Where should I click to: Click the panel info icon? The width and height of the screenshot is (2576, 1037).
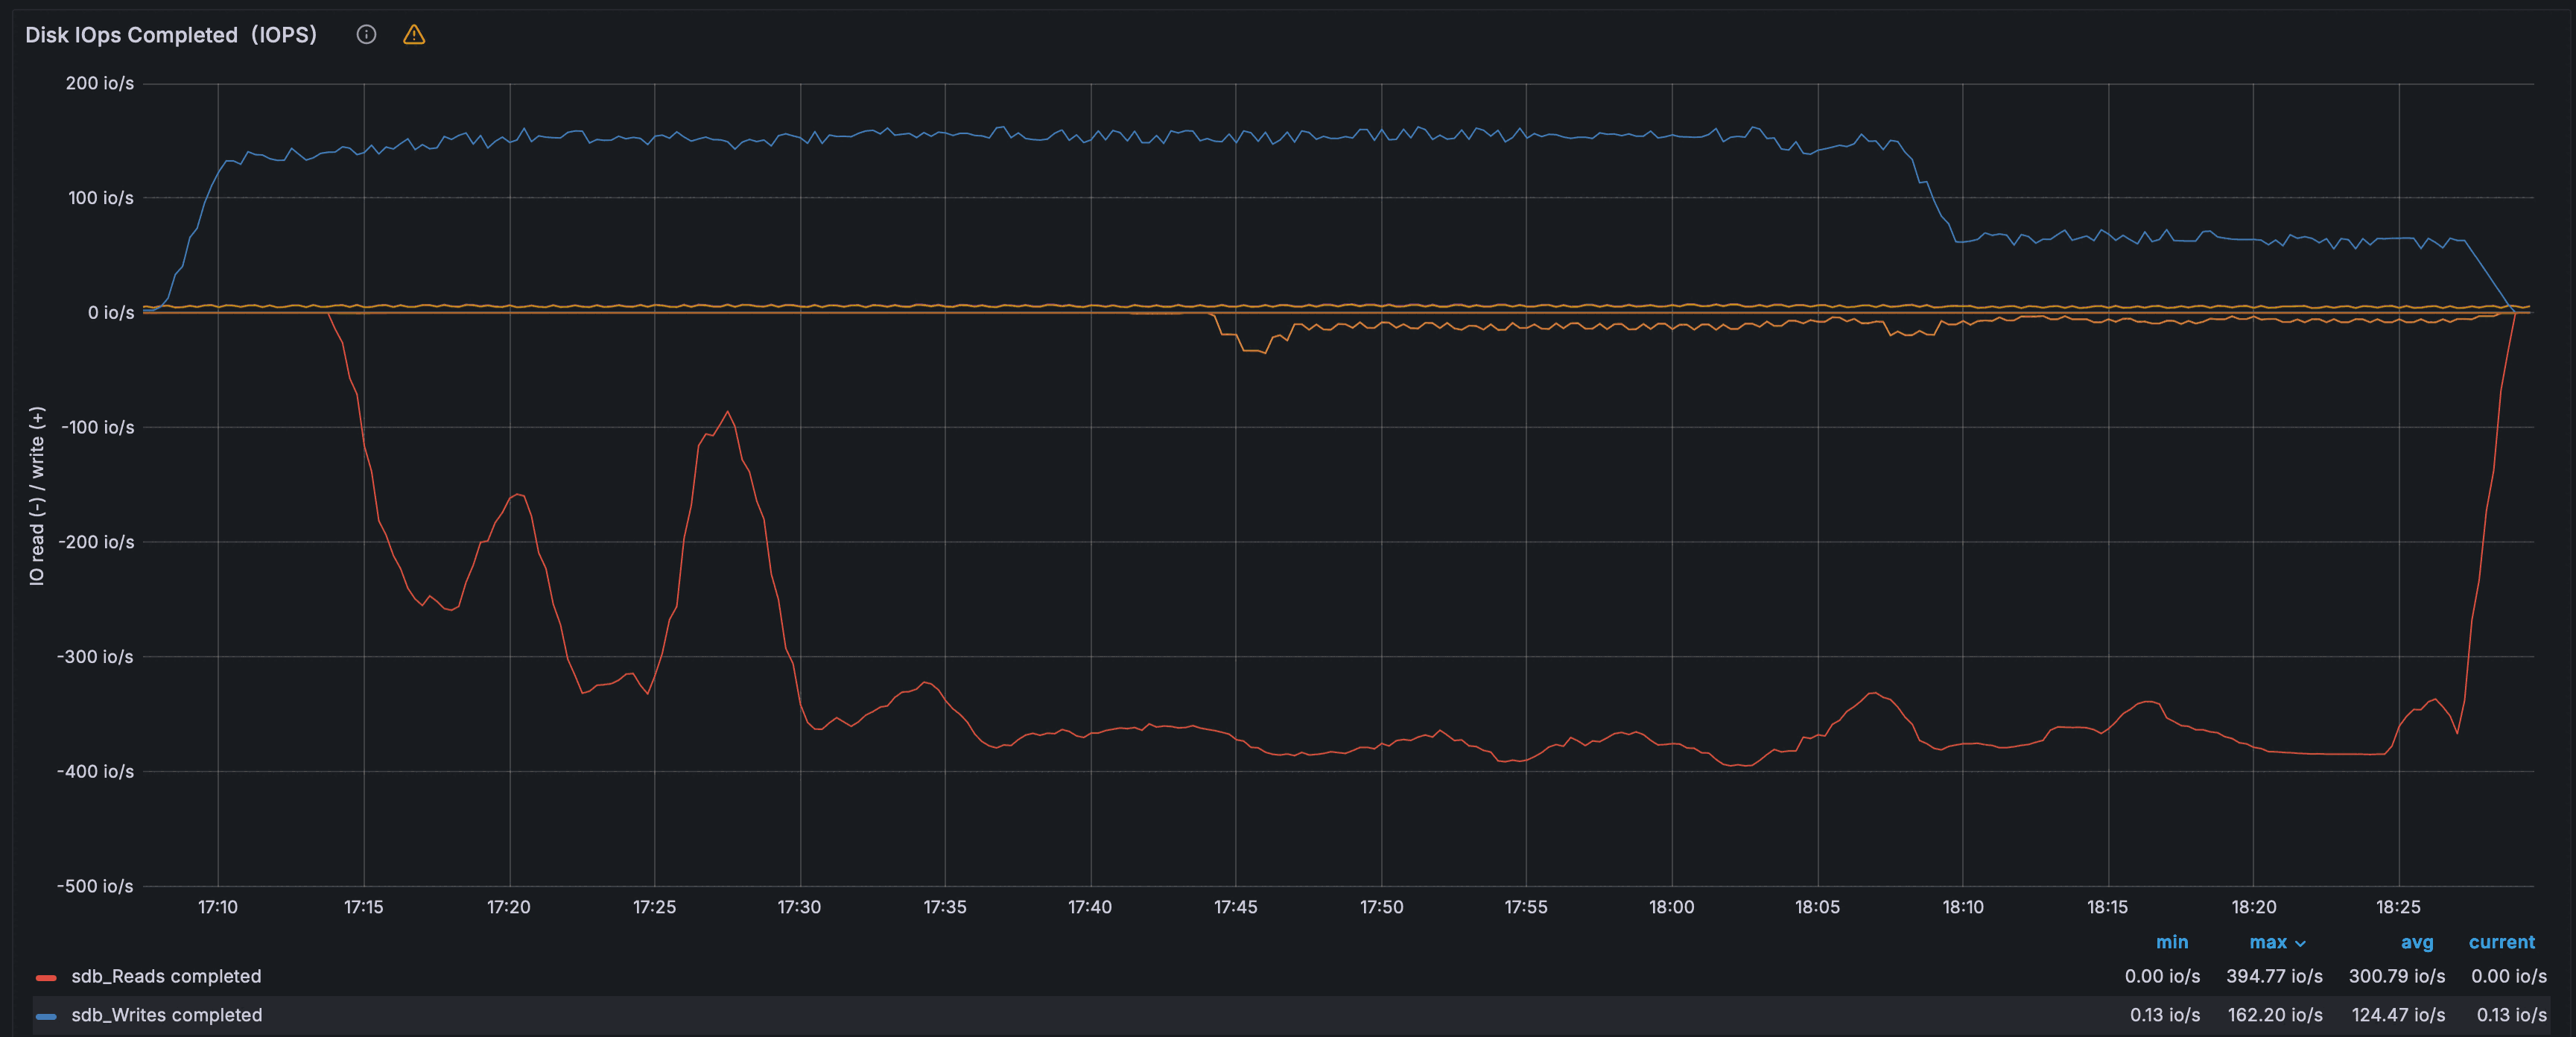point(366,35)
